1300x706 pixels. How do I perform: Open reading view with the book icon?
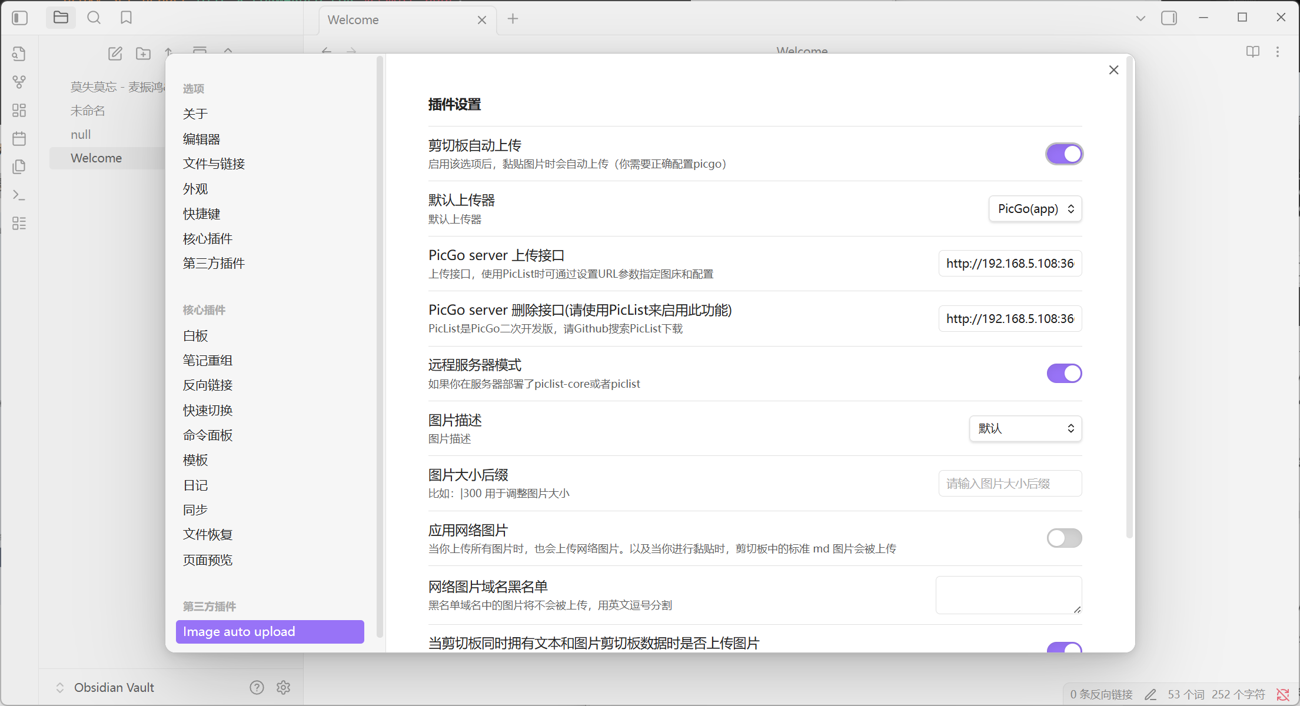pyautogui.click(x=1252, y=52)
